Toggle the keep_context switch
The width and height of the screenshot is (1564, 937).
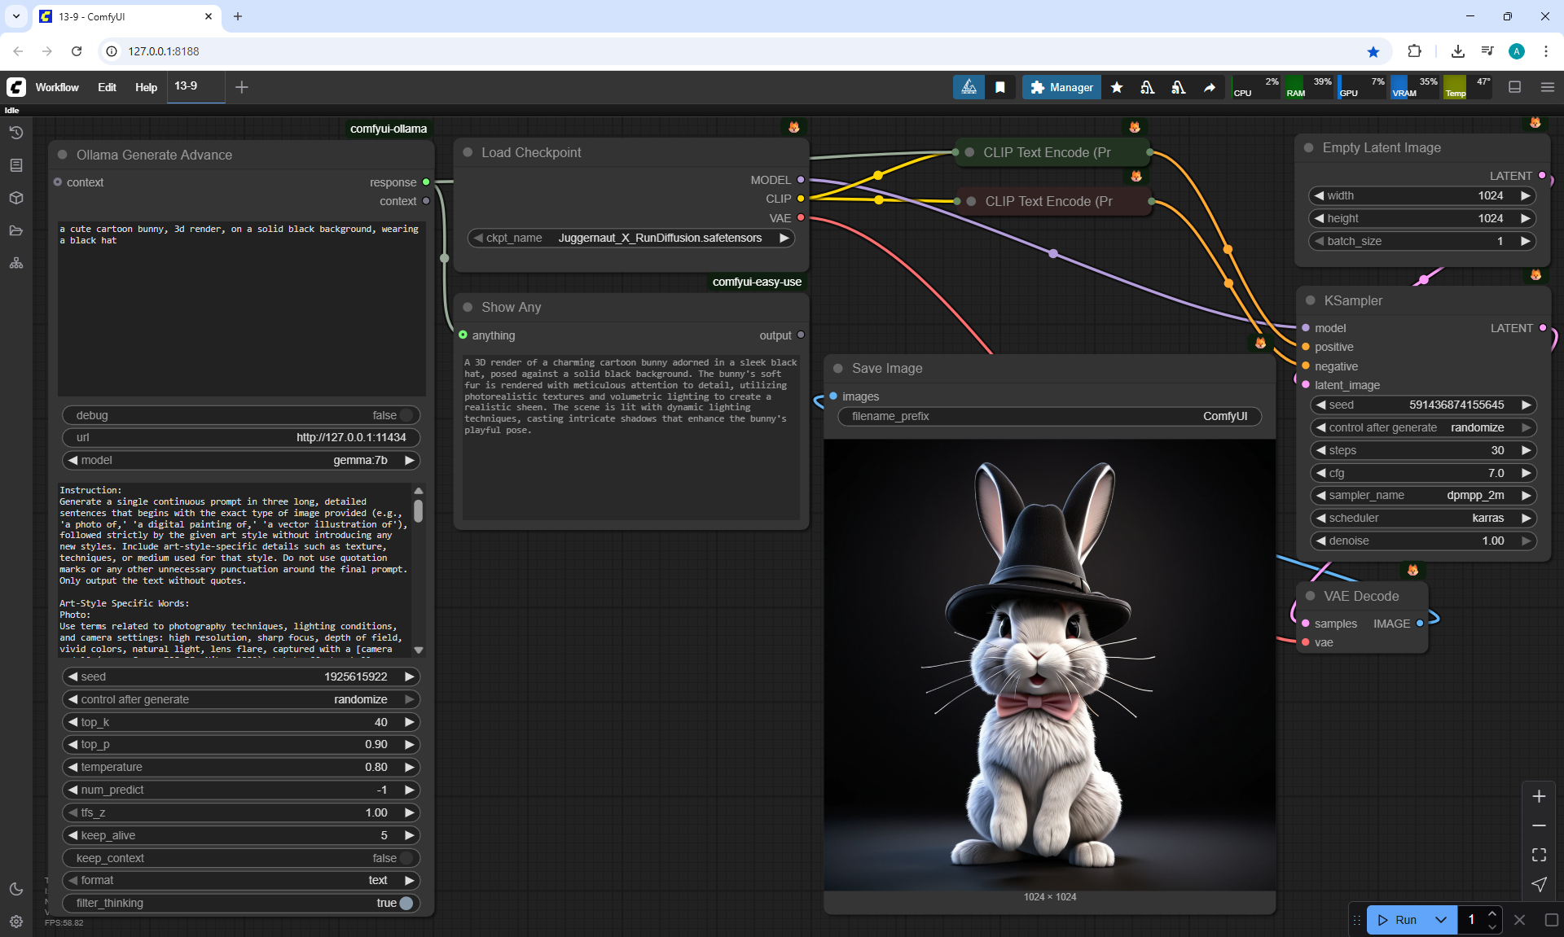click(405, 858)
